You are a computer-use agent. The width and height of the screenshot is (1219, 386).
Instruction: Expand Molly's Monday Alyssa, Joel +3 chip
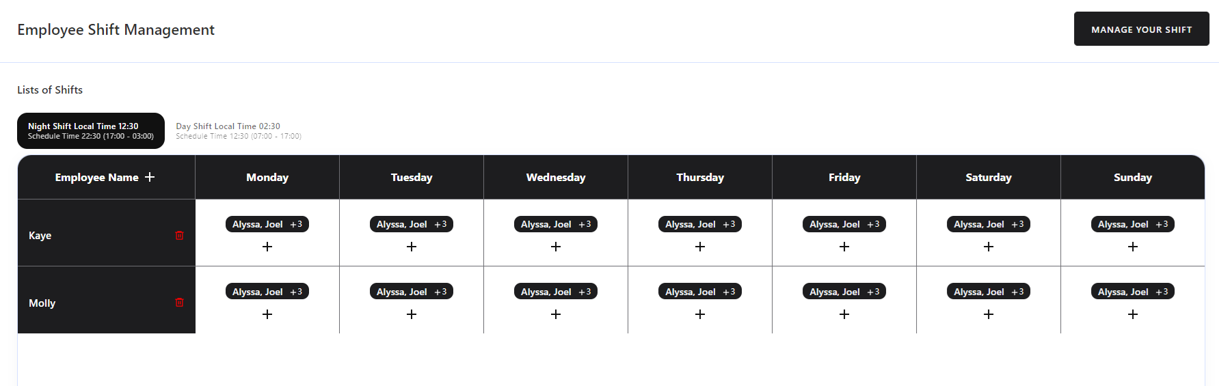267,292
